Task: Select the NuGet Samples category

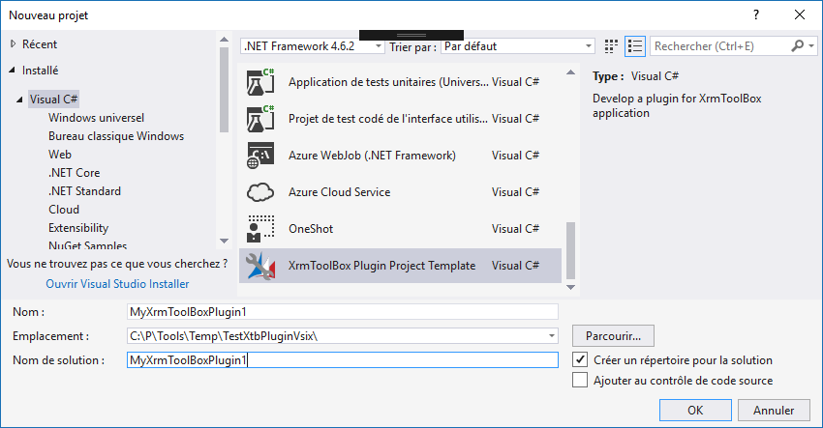Action: coord(88,245)
